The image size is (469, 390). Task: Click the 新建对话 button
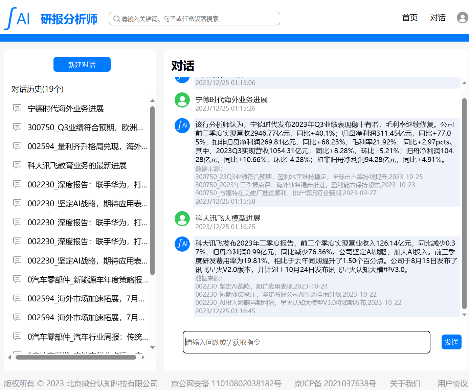tap(82, 64)
